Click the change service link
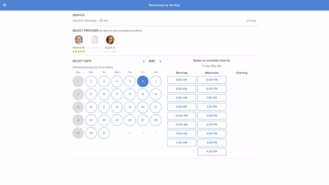 [x=251, y=21]
